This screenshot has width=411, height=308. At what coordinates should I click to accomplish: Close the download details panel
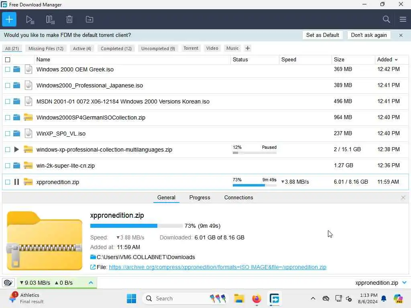pos(403,198)
